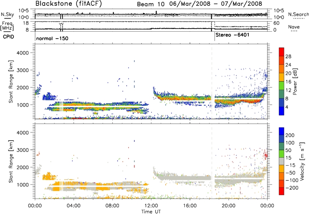Click the 'Slant Range [km]' label of the velocity plot

[11, 161]
